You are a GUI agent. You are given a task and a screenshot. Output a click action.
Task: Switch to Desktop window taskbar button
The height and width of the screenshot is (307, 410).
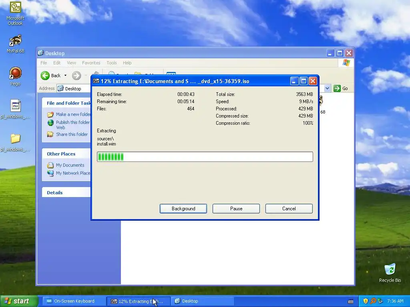202,301
